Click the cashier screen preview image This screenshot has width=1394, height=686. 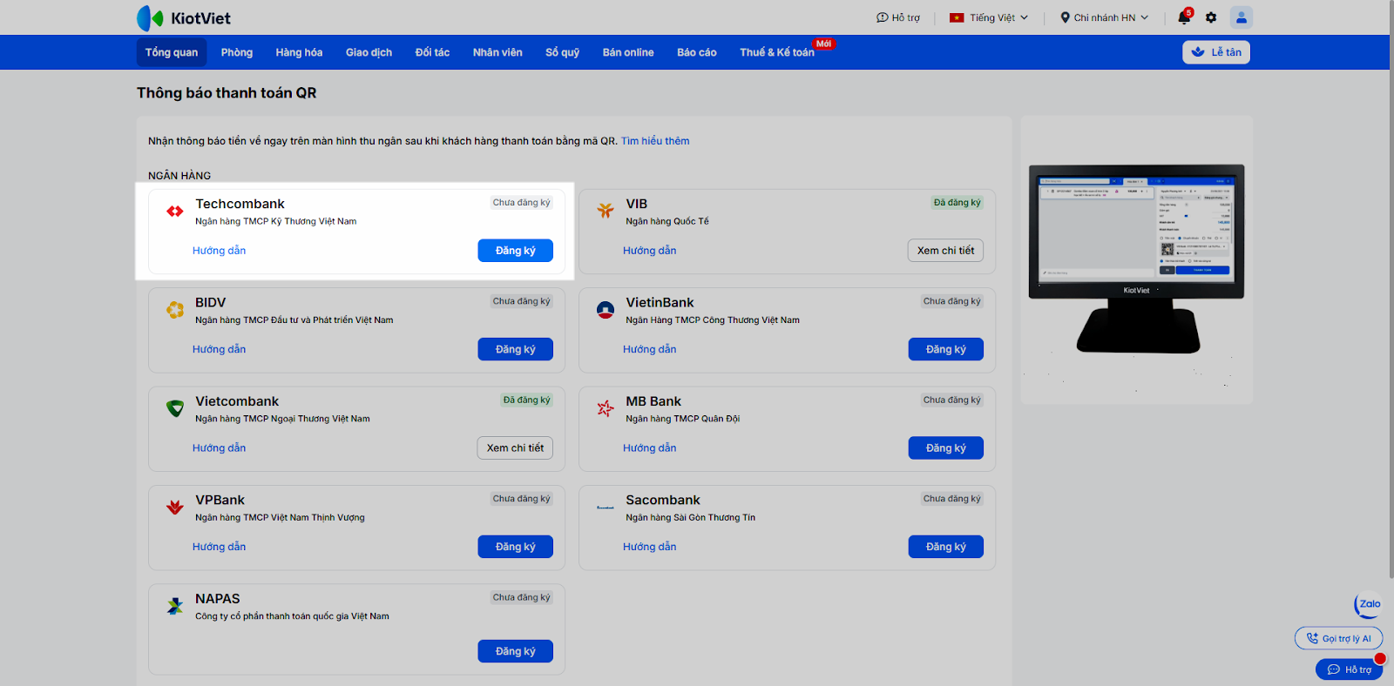[x=1137, y=259]
